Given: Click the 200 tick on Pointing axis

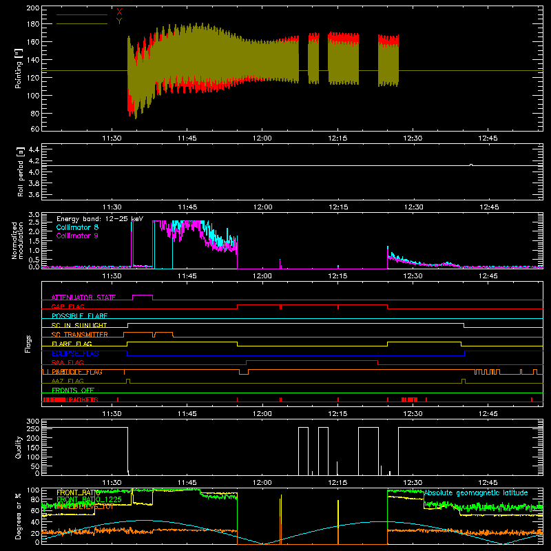Looking at the screenshot, I should pos(33,8).
